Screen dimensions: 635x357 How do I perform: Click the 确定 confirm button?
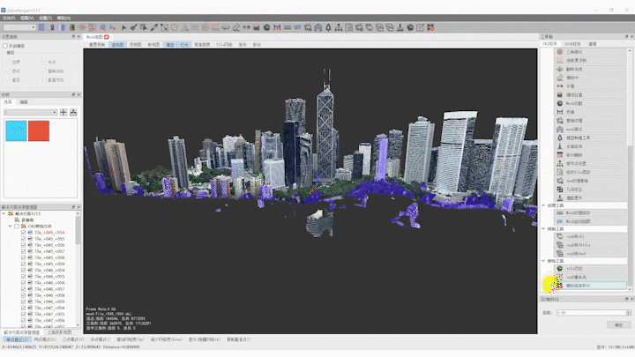(618, 325)
